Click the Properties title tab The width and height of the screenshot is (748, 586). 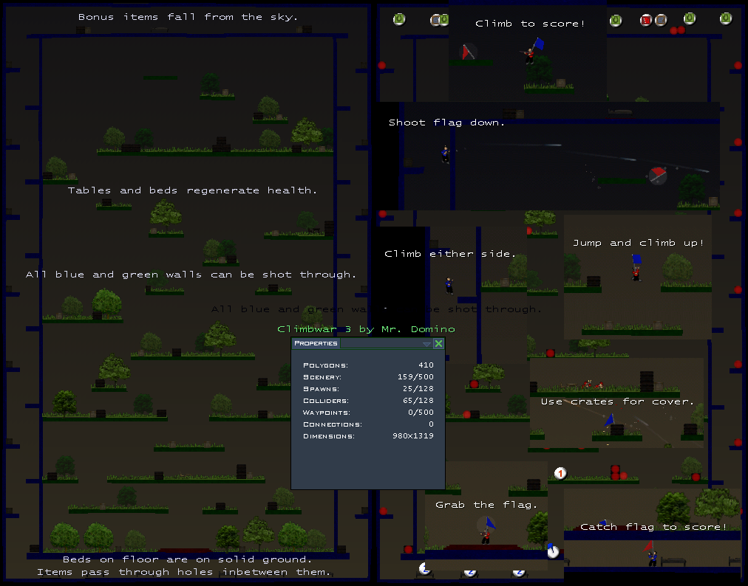316,343
